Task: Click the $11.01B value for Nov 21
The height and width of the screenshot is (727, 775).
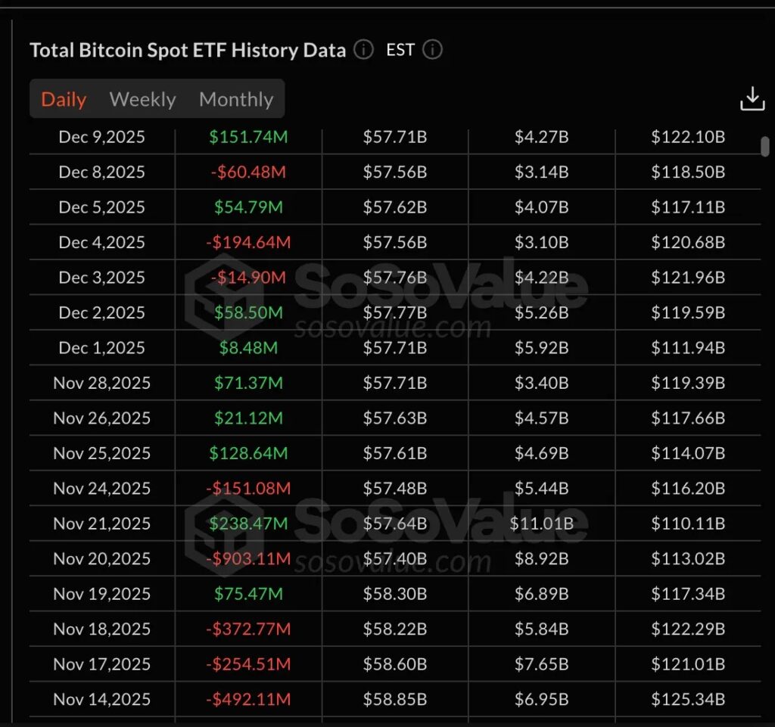Action: pyautogui.click(x=541, y=523)
